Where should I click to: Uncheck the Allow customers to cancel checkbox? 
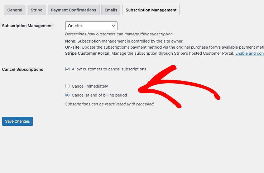click(x=67, y=69)
